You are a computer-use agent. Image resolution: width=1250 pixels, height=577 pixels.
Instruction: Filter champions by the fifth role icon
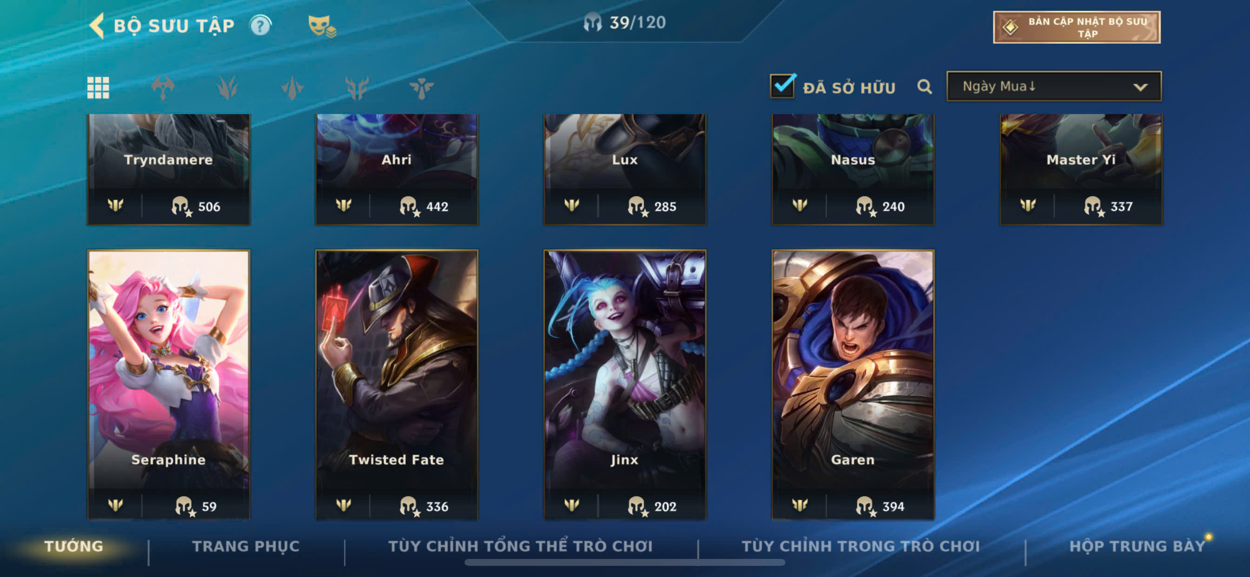coord(421,88)
